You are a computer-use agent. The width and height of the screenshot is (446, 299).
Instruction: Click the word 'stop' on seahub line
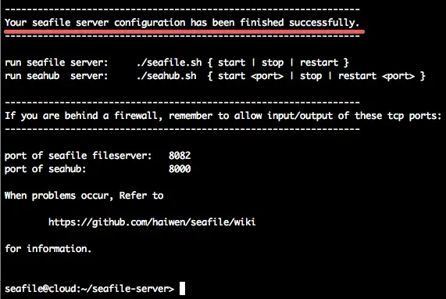pyautogui.click(x=311, y=76)
